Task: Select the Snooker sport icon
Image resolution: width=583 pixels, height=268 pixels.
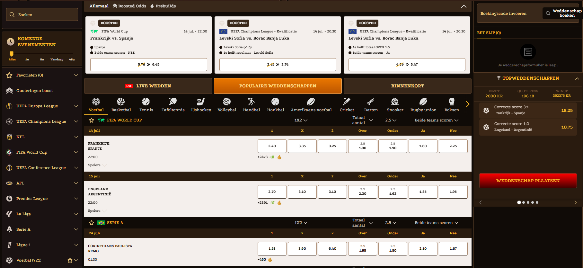Action: click(395, 102)
